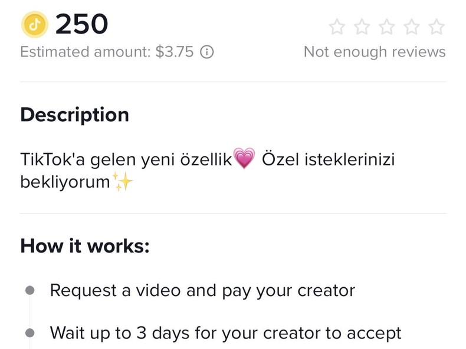Click the bullet beside Request a video
Viewport: 466px width, 349px height.
coord(29,291)
